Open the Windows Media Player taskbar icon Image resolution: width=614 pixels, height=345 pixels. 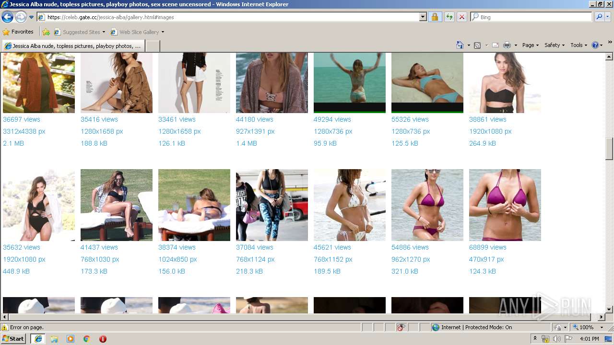pyautogui.click(x=71, y=339)
